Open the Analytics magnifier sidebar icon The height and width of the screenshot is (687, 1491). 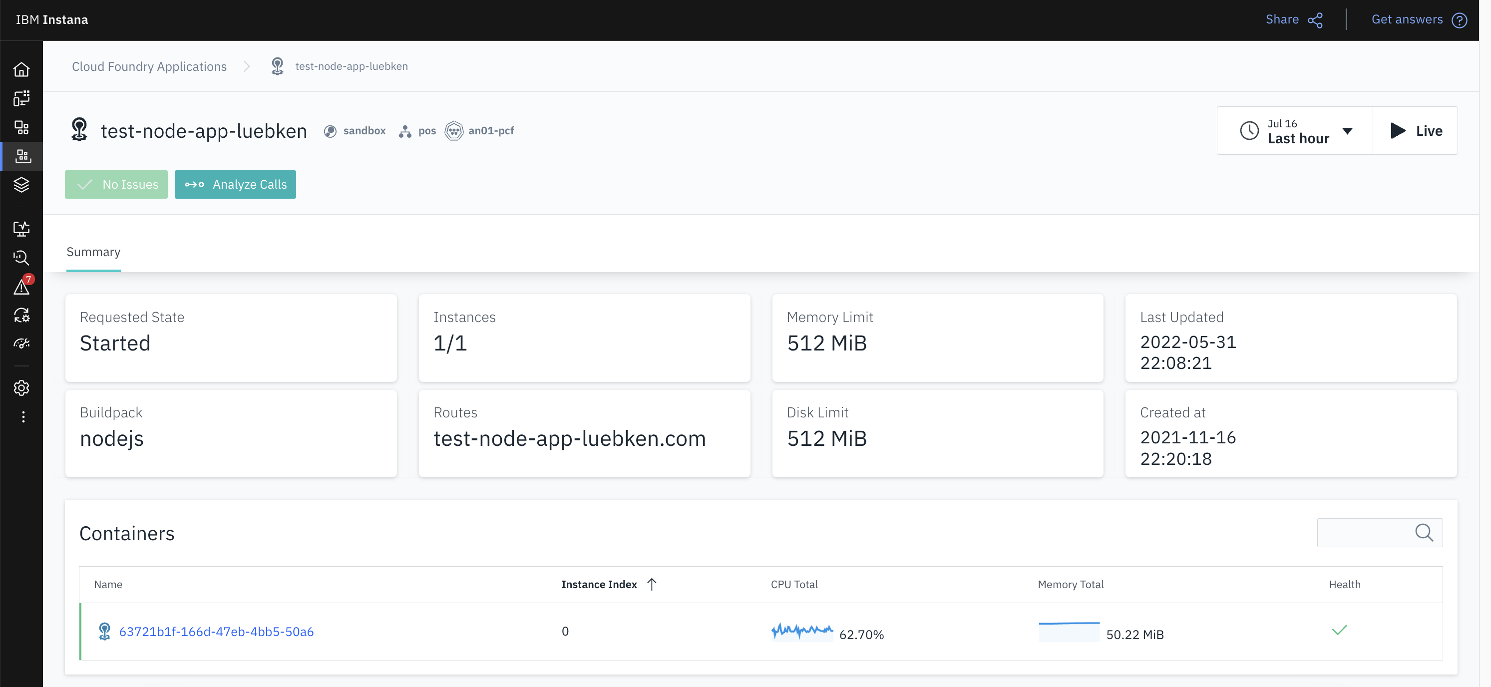pos(21,258)
